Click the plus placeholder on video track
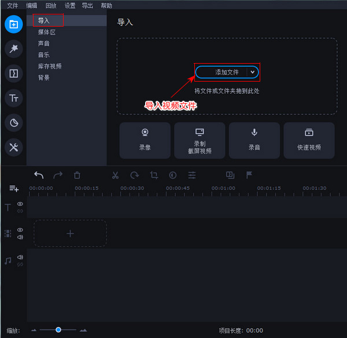The width and height of the screenshot is (347, 338). (x=70, y=233)
